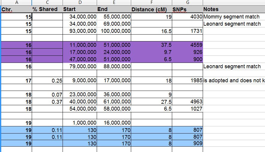Select column E header
This screenshot has height=152, width=265.
114,2
